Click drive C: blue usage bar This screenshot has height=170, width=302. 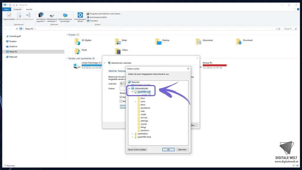(x=92, y=65)
